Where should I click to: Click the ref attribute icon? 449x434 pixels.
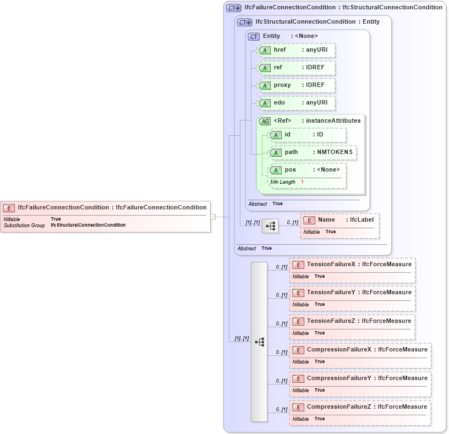pos(265,68)
